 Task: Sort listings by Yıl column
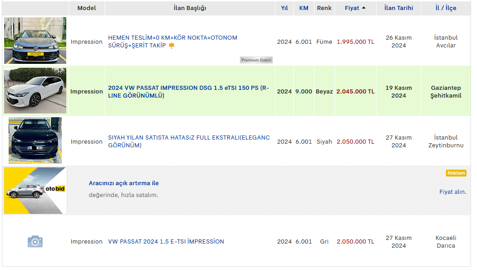tap(285, 8)
